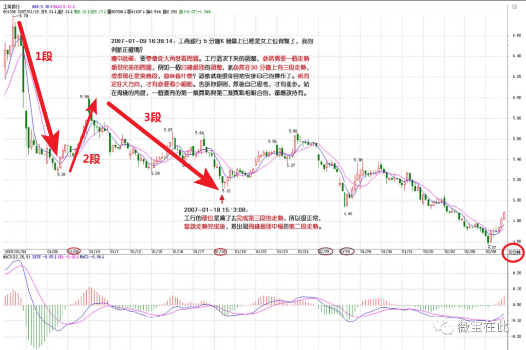
Task: Click the 5.37 price label
Action: tap(291, 165)
